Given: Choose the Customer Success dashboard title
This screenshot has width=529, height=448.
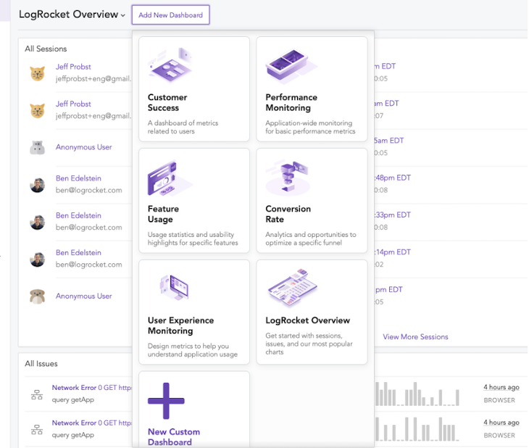Looking at the screenshot, I should [x=167, y=102].
